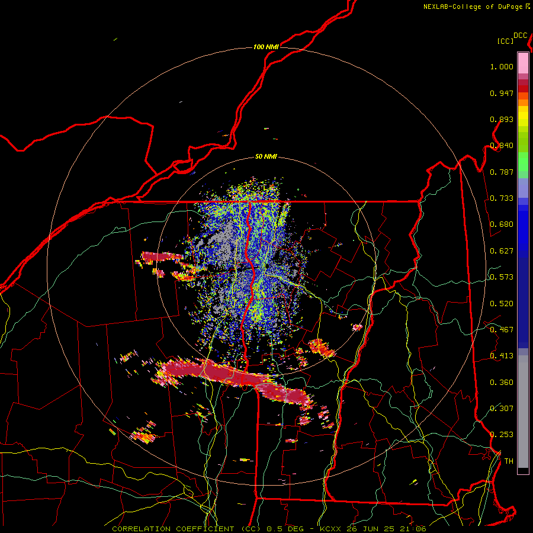Click the KCXX radar site identifier

pyautogui.click(x=330, y=529)
